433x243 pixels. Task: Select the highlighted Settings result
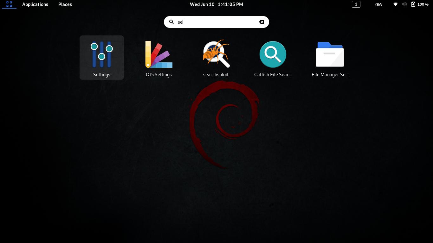click(x=102, y=58)
